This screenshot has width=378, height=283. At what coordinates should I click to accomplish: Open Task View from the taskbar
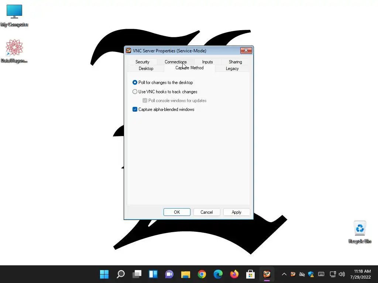[x=137, y=274]
